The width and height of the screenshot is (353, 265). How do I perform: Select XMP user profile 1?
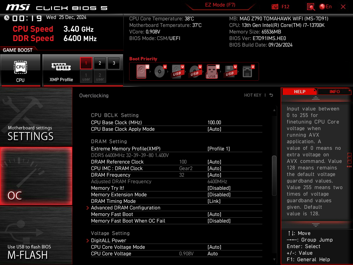coord(86,77)
